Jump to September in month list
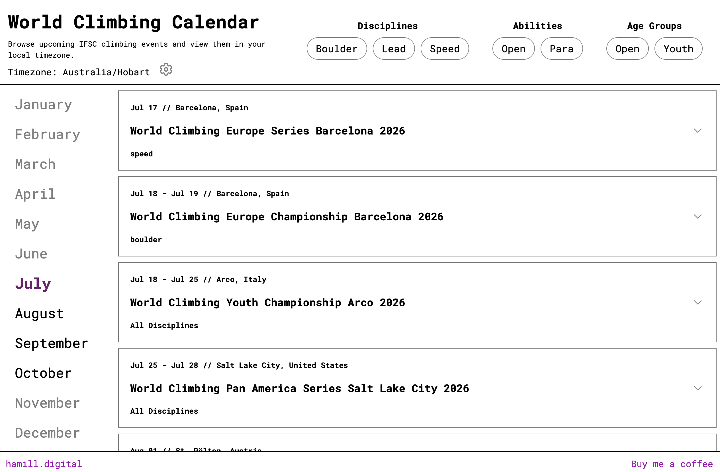 (x=52, y=343)
